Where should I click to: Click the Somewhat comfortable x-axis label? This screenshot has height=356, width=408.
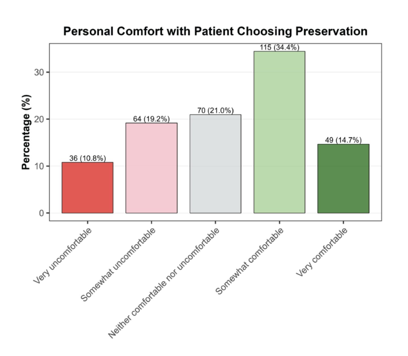[x=249, y=261]
